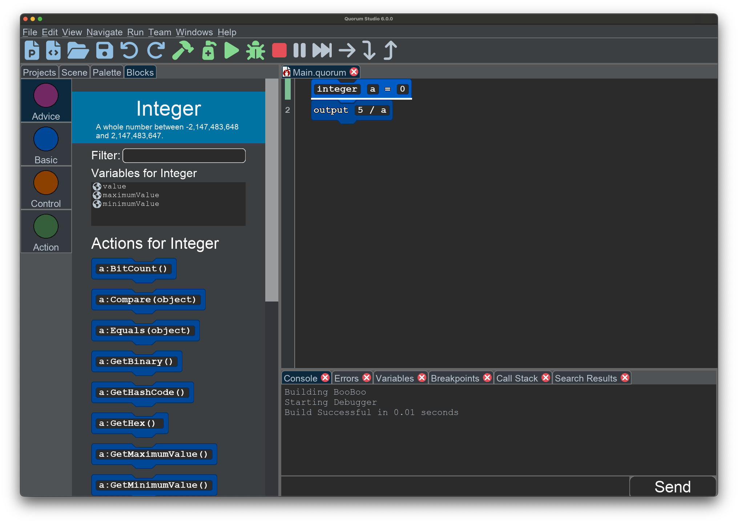
Task: Switch to the Palette tab
Action: 107,72
